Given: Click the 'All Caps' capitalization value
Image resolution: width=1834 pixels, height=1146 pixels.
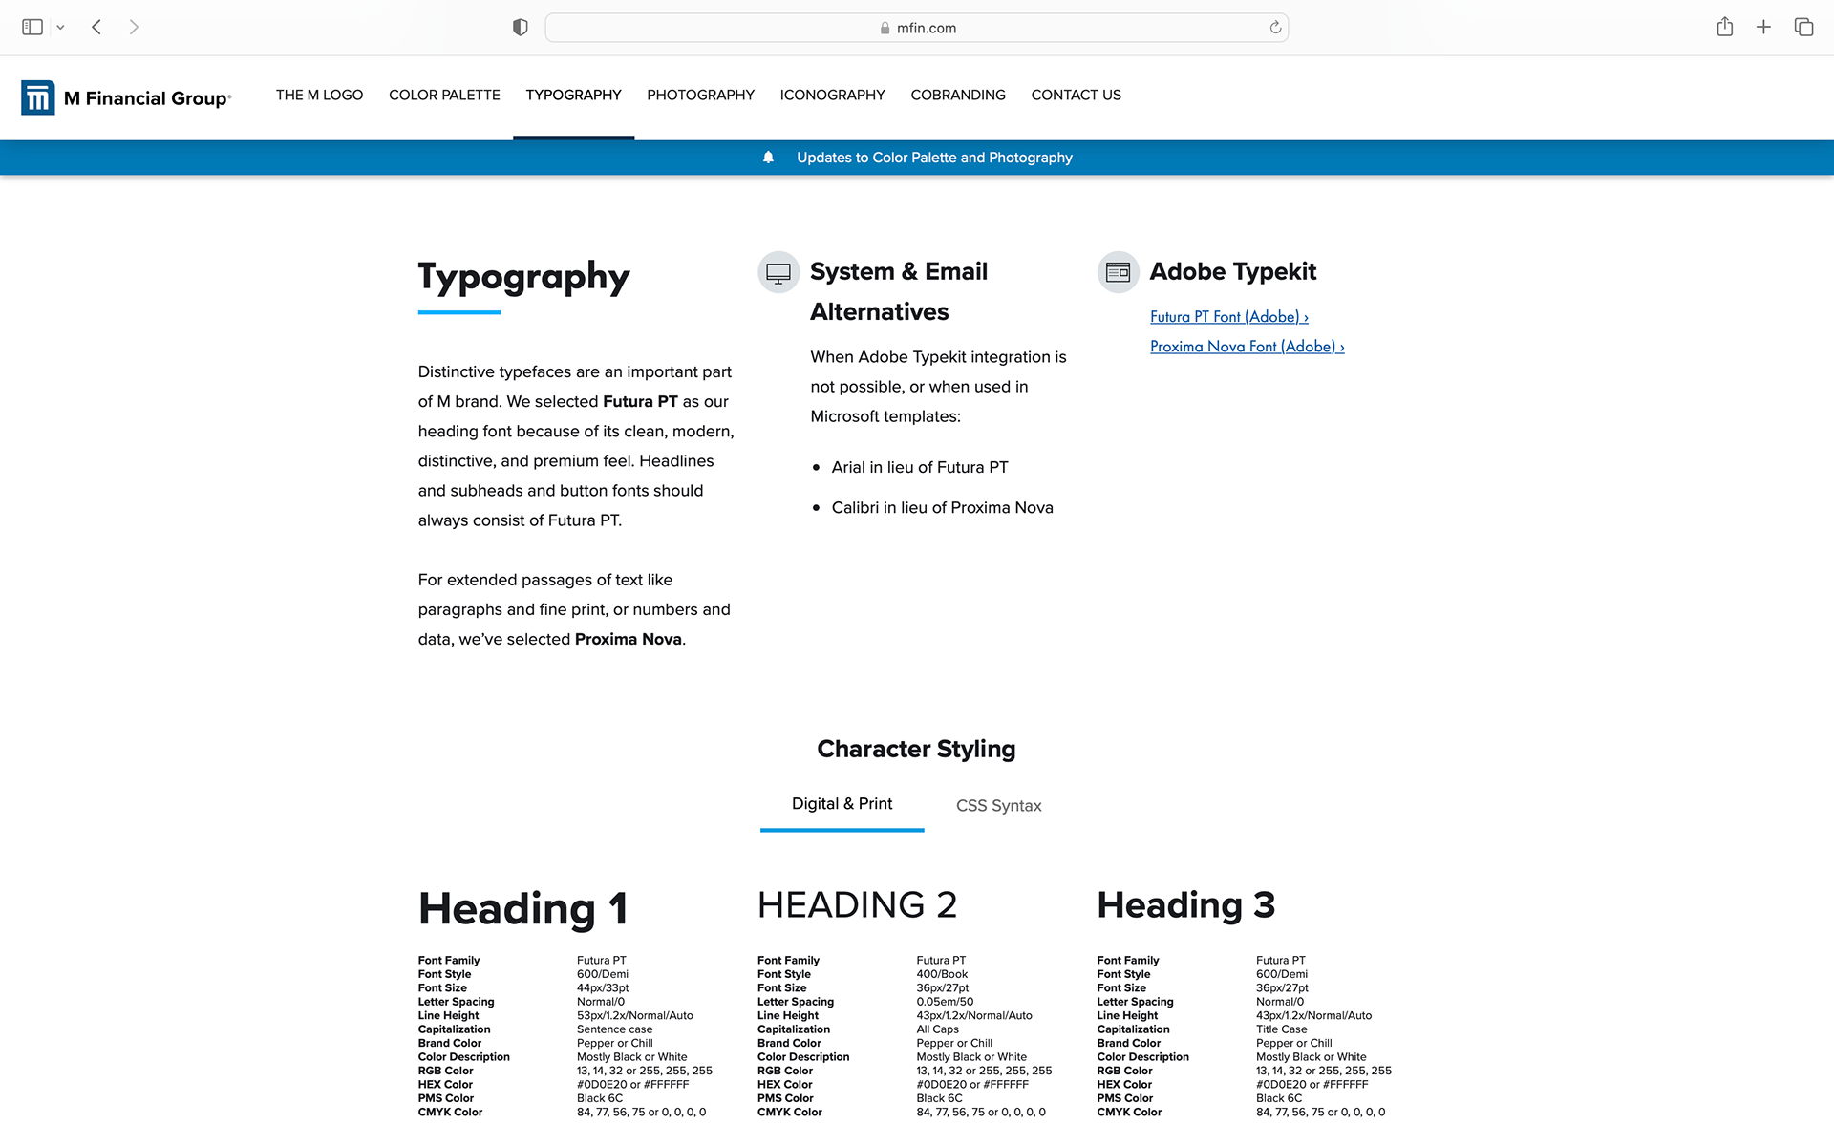Looking at the screenshot, I should point(937,1029).
